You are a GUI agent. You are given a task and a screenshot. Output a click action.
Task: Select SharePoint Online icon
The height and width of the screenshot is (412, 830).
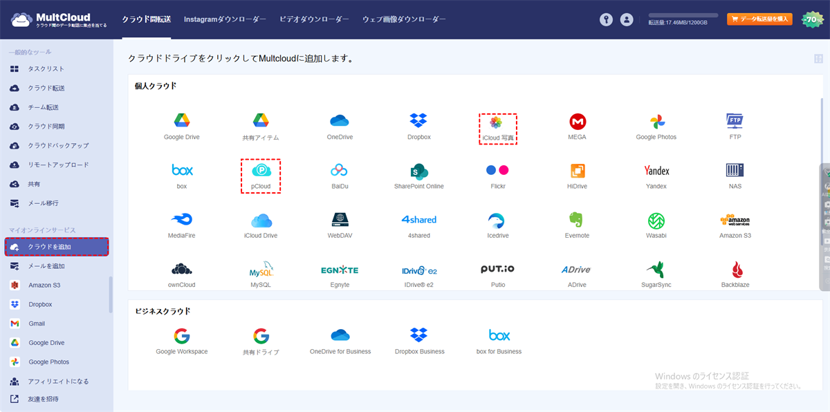(x=419, y=170)
